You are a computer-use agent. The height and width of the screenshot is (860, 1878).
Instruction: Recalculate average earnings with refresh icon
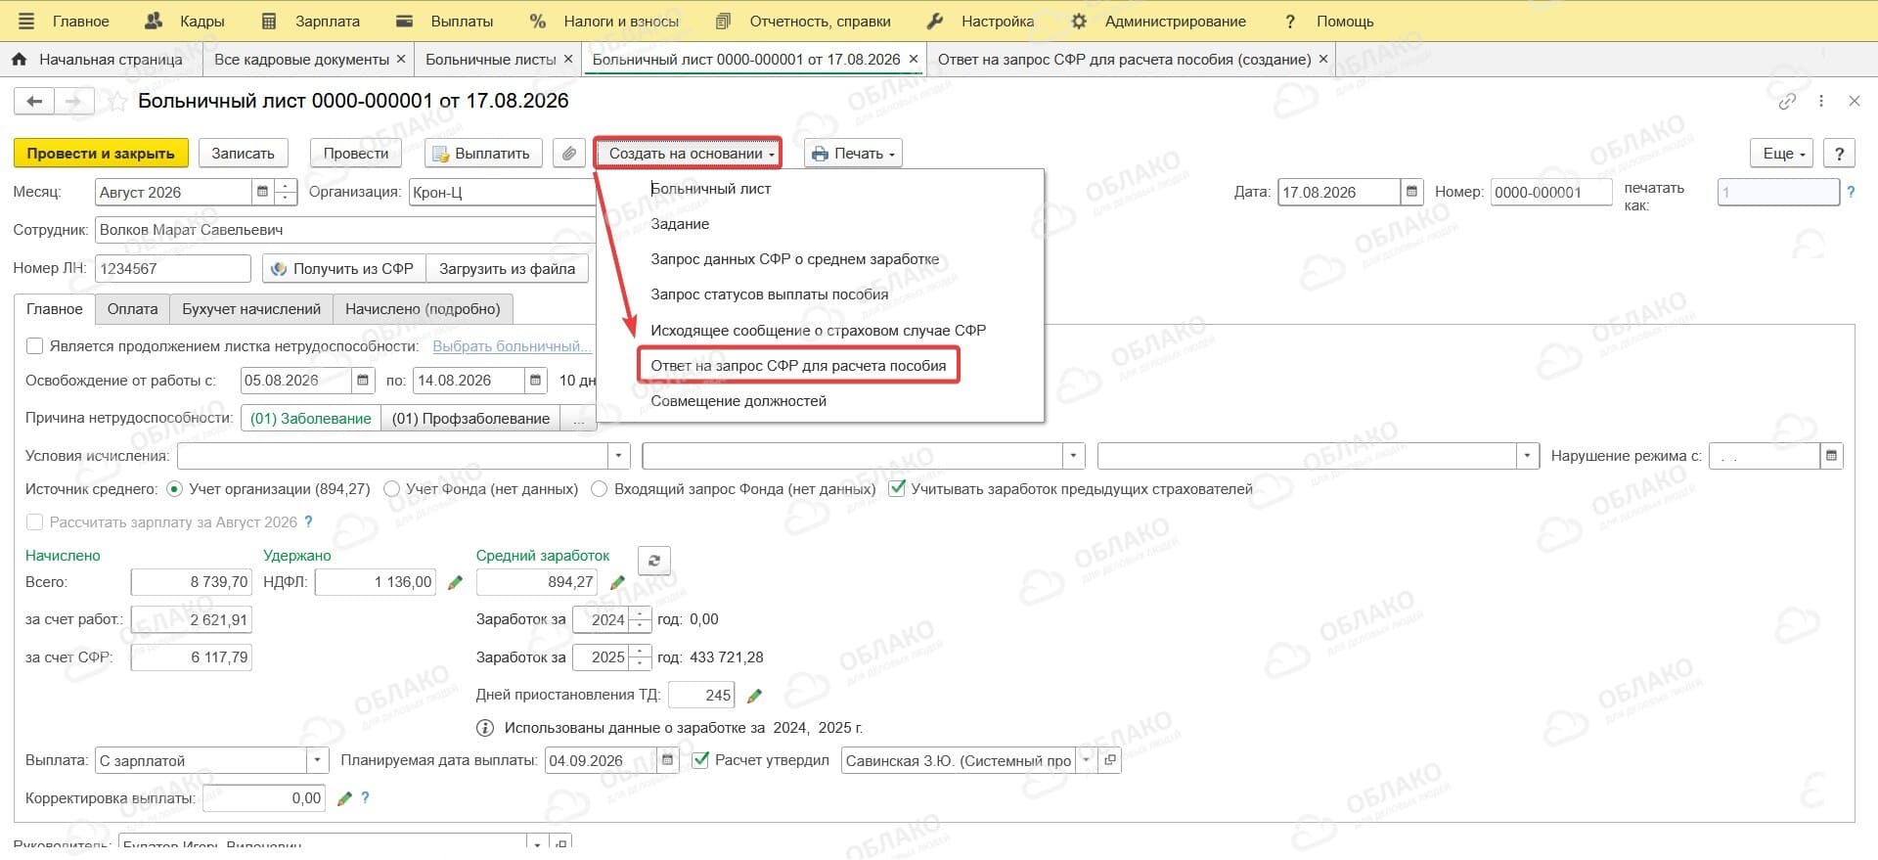(653, 561)
